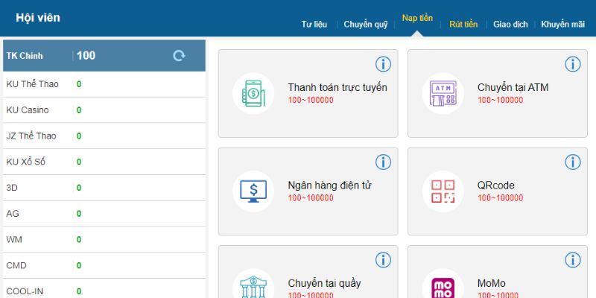Switch to the Tư liệu tab
Viewport: 596px width, 298px height.
tap(314, 24)
